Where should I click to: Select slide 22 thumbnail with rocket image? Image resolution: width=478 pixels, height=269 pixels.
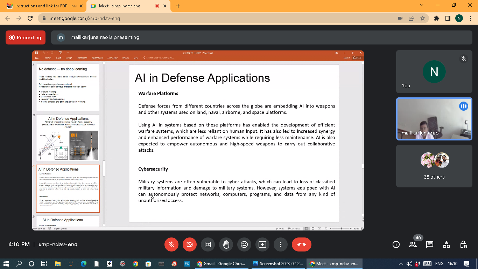click(68, 138)
